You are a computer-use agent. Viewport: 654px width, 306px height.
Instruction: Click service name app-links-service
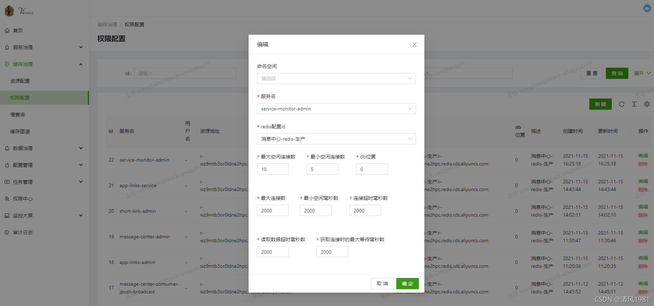[x=138, y=185]
